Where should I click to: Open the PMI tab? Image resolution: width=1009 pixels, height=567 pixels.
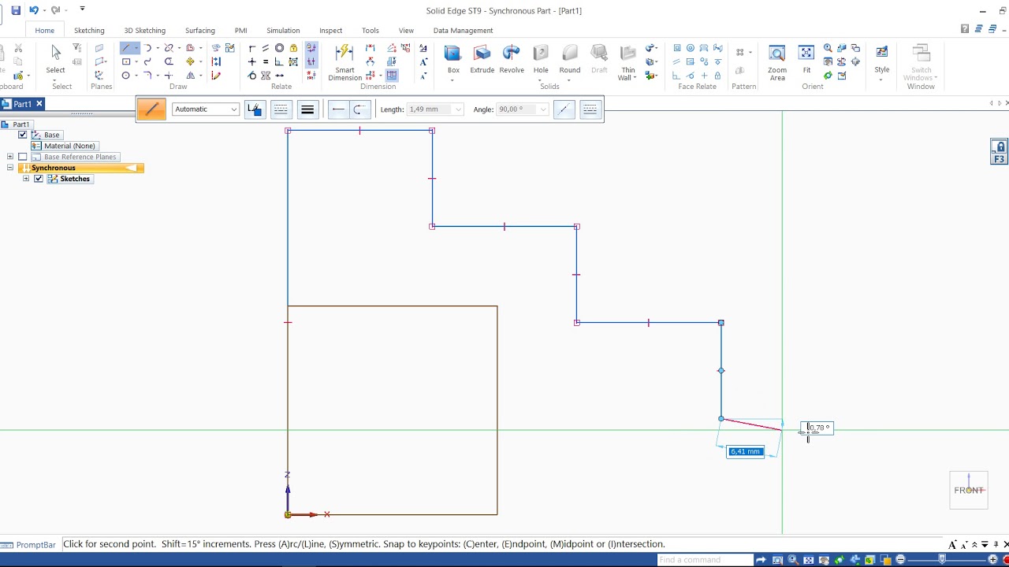(x=241, y=31)
